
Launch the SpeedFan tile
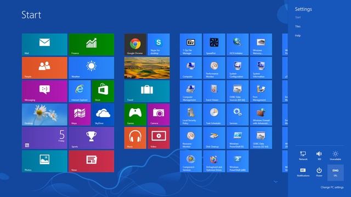[x=214, y=44]
